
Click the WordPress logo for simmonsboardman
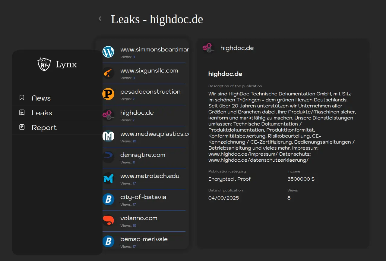tap(108, 52)
